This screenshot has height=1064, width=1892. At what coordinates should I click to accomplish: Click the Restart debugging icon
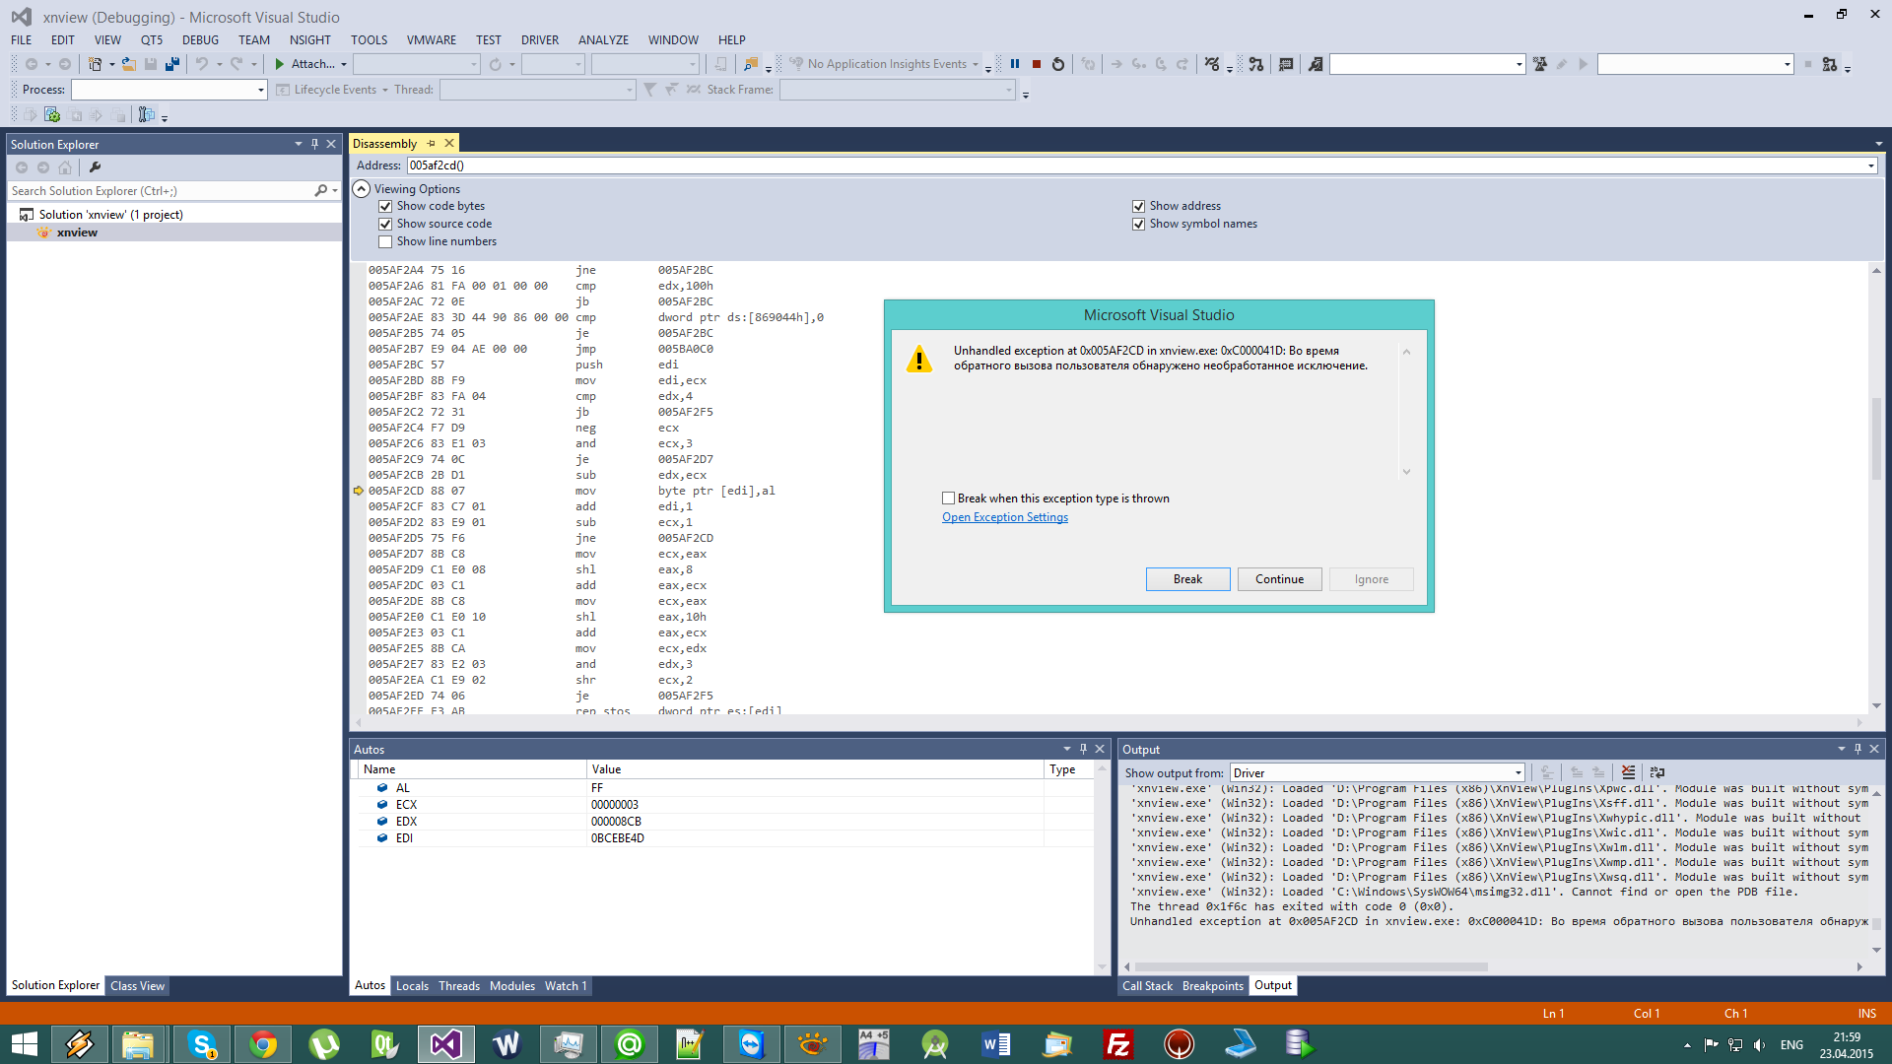[x=1058, y=64]
